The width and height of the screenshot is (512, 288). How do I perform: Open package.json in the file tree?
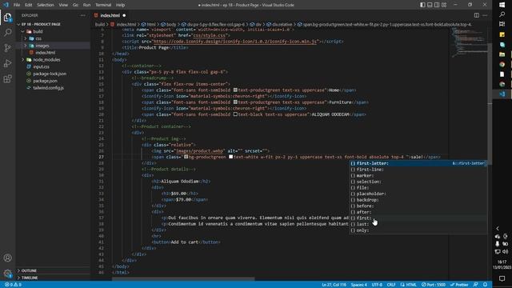pyautogui.click(x=45, y=81)
